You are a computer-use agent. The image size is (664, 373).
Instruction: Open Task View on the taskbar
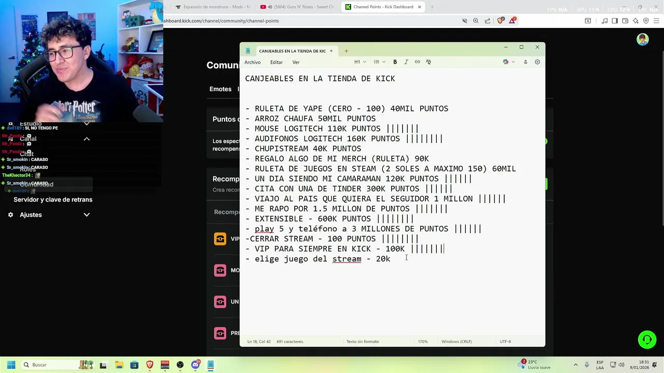(103, 365)
